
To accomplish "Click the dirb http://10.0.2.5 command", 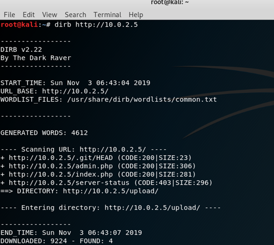I will coord(96,25).
